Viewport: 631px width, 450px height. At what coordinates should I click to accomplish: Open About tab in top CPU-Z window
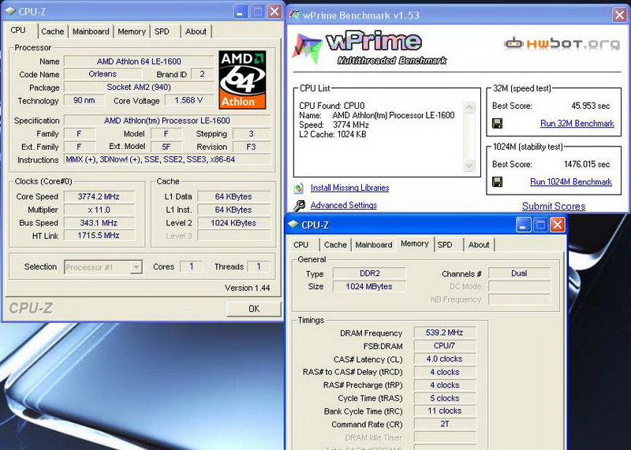(x=196, y=32)
